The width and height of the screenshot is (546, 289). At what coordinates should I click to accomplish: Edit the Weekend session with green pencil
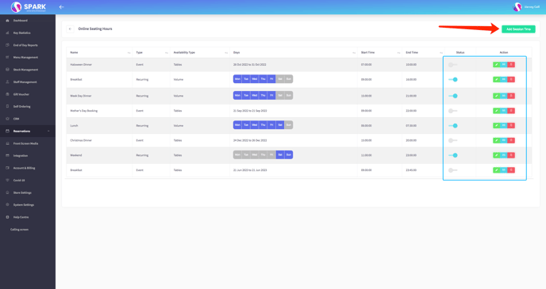497,155
